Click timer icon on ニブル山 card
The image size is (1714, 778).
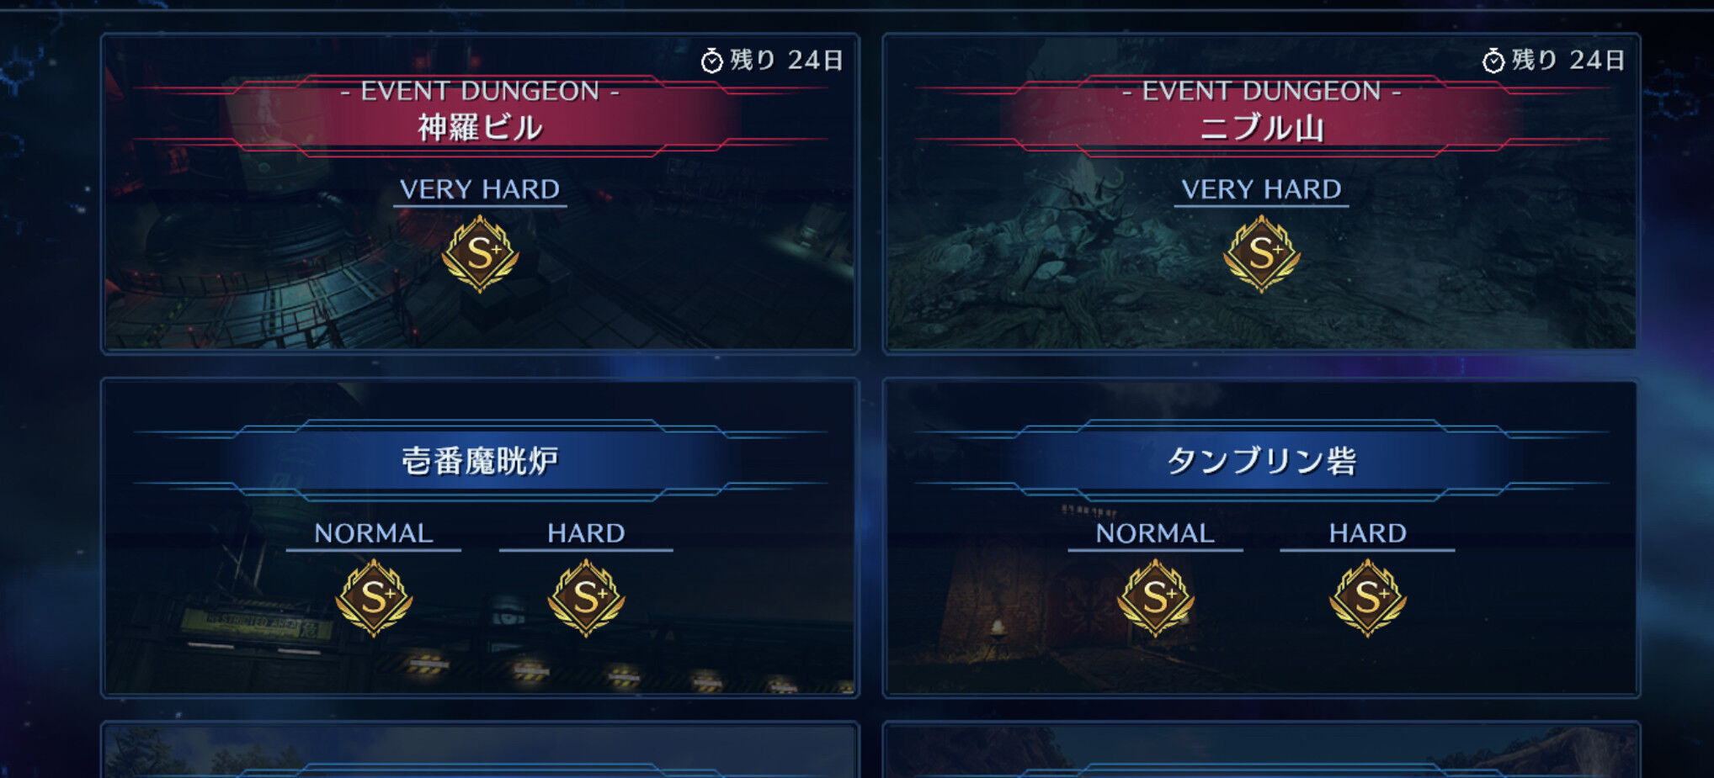coord(1493,61)
